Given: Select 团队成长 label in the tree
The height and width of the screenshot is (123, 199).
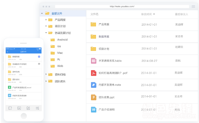Looking at the screenshot, I should tap(60, 81).
